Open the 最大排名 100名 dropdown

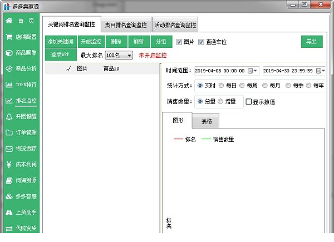point(119,55)
